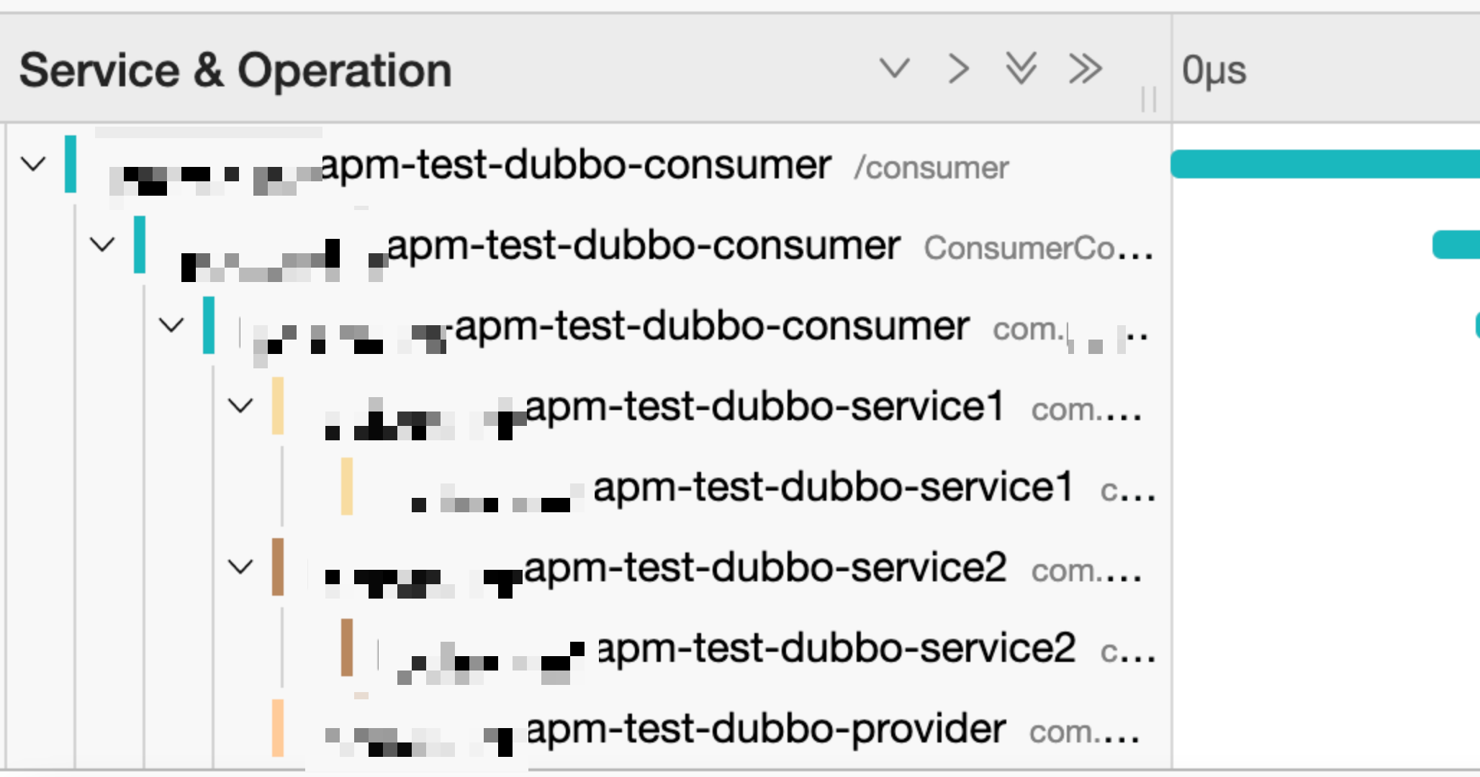Click the 0μs timeline header label

1214,71
